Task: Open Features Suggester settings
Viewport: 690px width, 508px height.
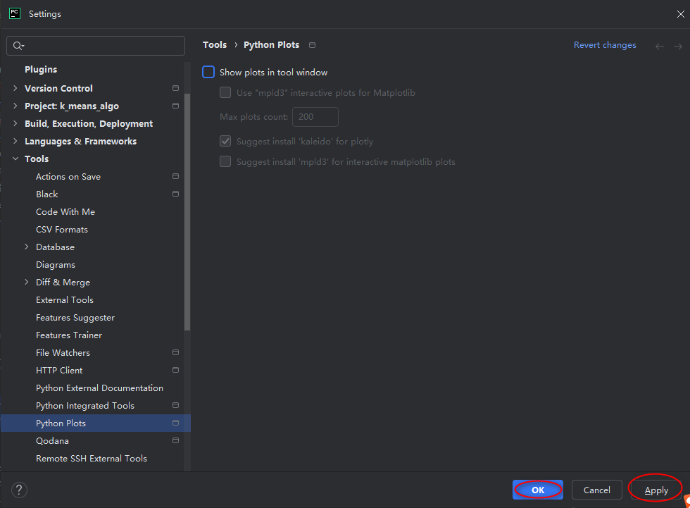Action: point(75,317)
